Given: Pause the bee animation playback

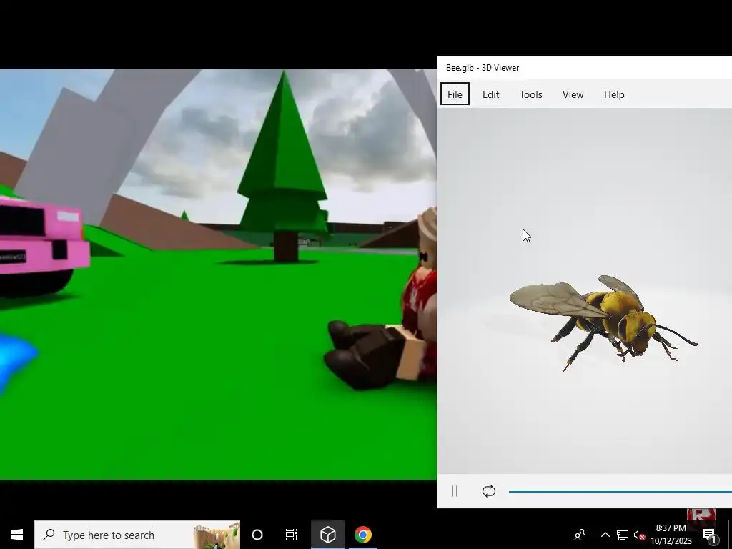Looking at the screenshot, I should click(x=455, y=491).
